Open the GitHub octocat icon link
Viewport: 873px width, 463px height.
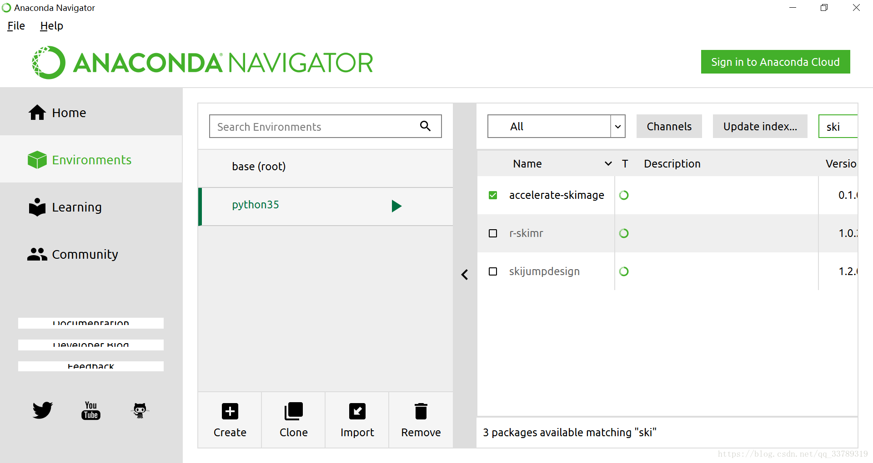pos(140,410)
